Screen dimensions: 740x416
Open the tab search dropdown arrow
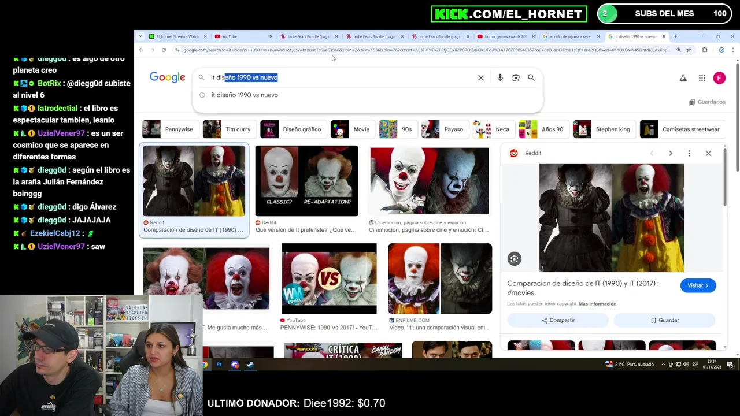pyautogui.click(x=140, y=36)
